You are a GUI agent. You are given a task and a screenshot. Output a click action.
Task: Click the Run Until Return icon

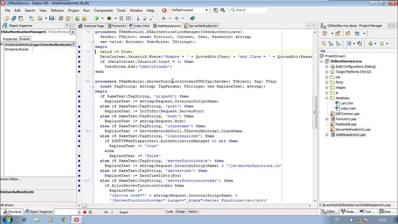pyautogui.click(x=151, y=18)
